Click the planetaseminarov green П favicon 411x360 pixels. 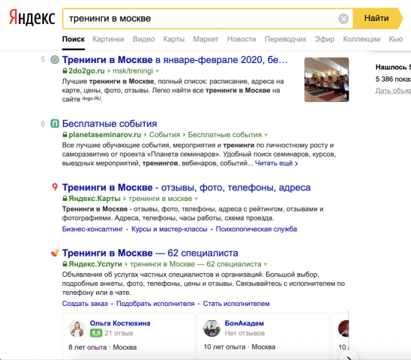tap(55, 124)
